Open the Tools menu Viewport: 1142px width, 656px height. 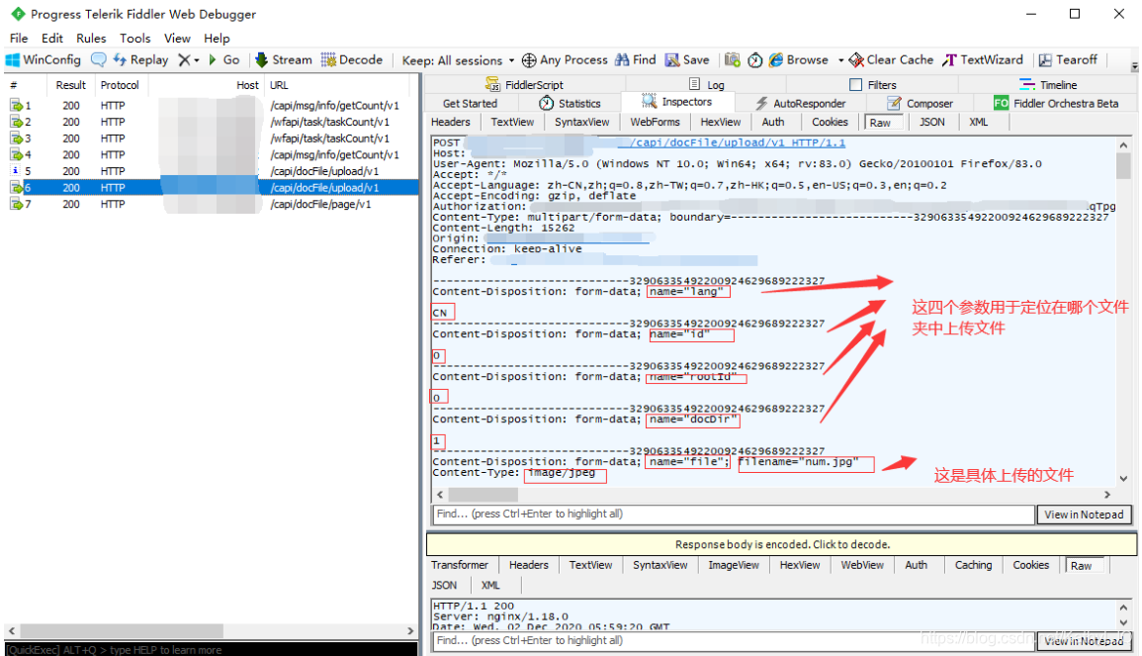134,38
